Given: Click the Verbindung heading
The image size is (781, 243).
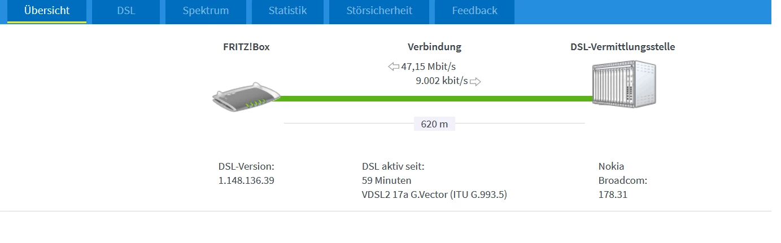Looking at the screenshot, I should pos(434,47).
